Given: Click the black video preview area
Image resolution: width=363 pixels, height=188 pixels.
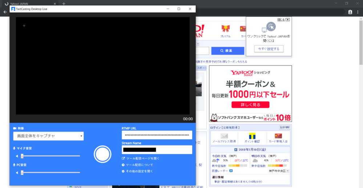Looking at the screenshot, I should [x=102, y=66].
